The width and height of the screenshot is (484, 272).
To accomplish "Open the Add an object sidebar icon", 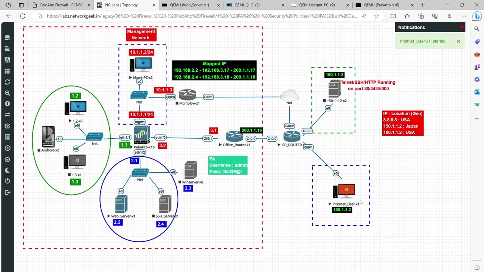I will click(x=7, y=37).
